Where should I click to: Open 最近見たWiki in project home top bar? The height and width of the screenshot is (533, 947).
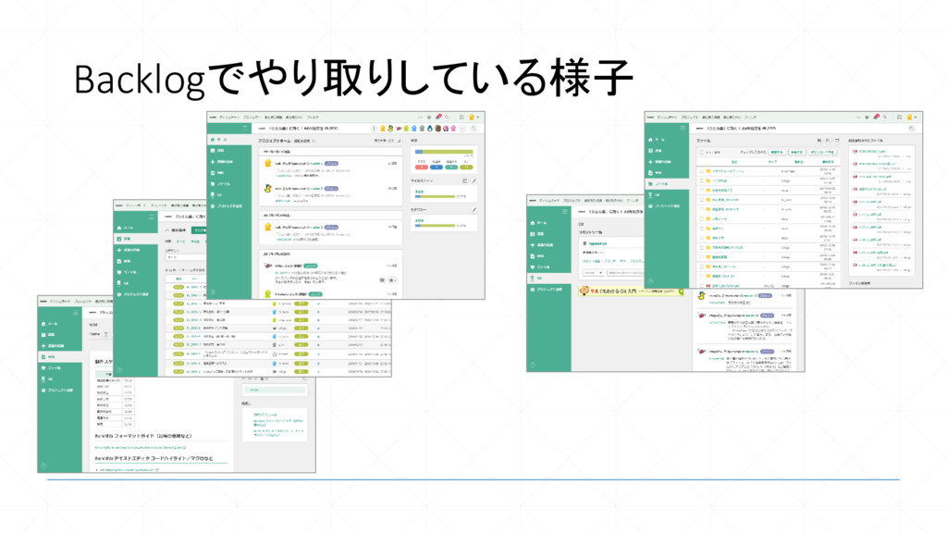(x=294, y=118)
